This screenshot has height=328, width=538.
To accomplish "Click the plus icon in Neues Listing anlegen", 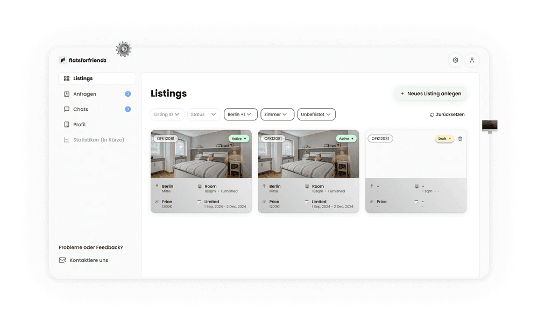I will click(402, 94).
